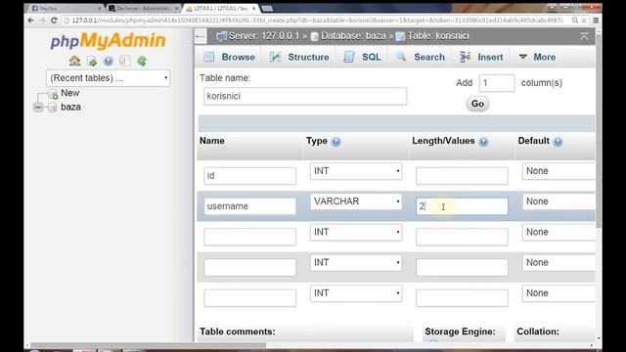Click the top-right collapse page header icon
Screen dimensions: 626x352
click(584, 36)
